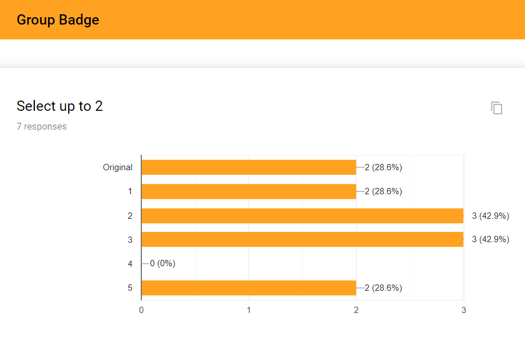Click the y-axis label '5'

pyautogui.click(x=130, y=288)
